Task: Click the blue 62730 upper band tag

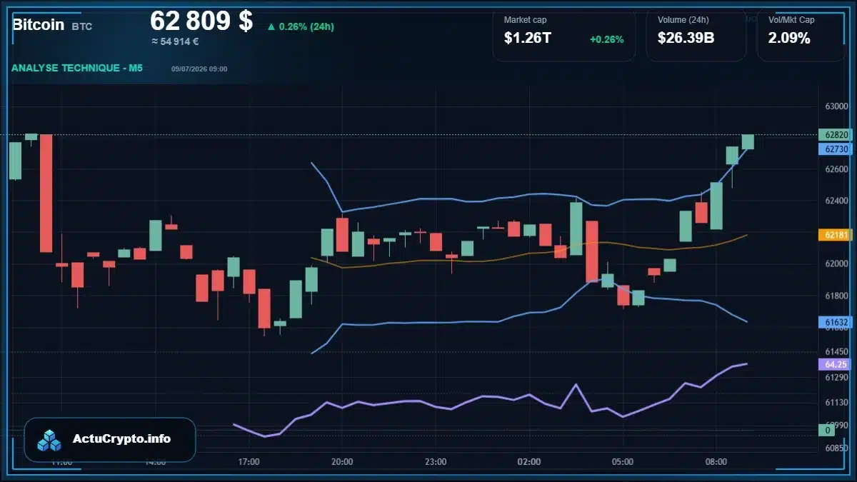Action: coord(836,149)
